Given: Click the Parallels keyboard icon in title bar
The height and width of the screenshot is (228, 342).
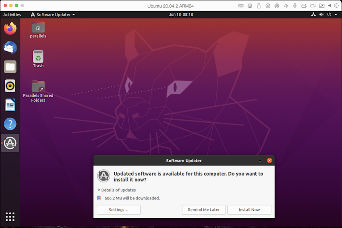Looking at the screenshot, I should click(x=241, y=6).
